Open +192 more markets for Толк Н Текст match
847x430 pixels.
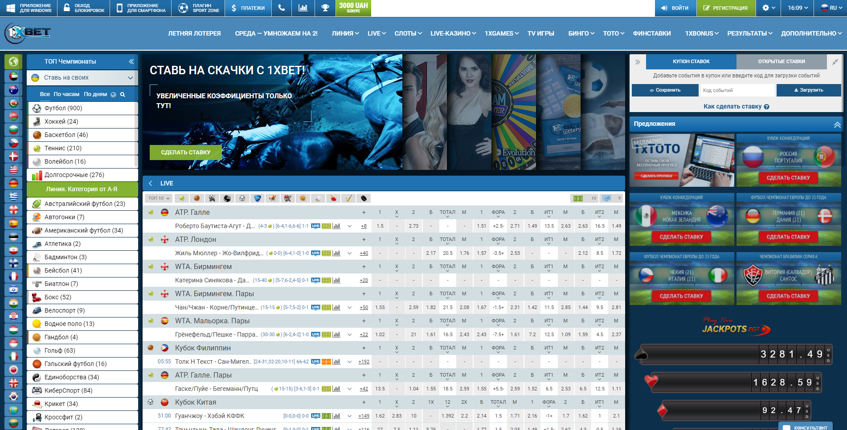pyautogui.click(x=364, y=362)
